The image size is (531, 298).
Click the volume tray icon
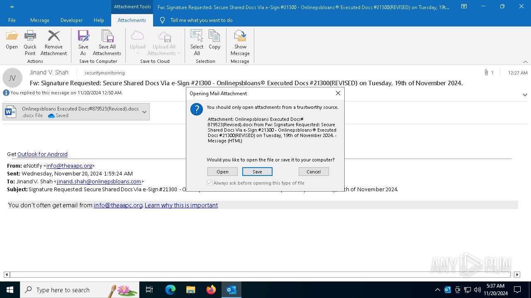tap(477, 290)
